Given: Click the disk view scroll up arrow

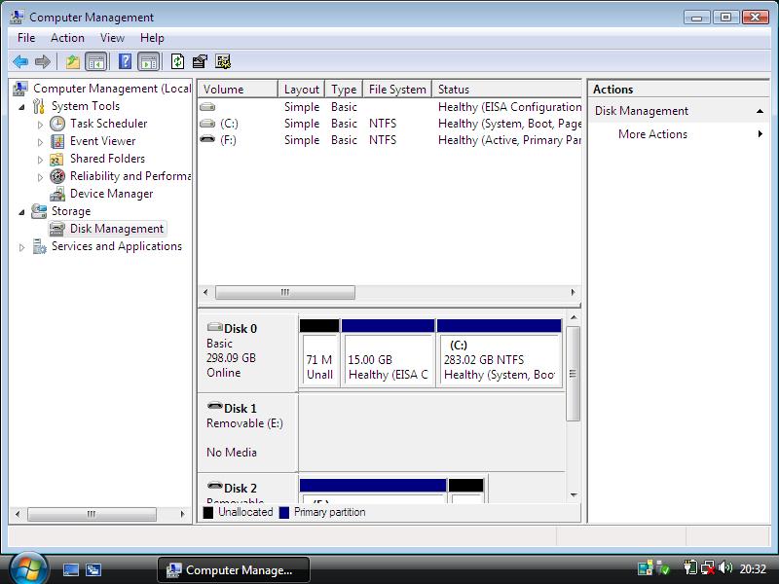Looking at the screenshot, I should point(574,318).
